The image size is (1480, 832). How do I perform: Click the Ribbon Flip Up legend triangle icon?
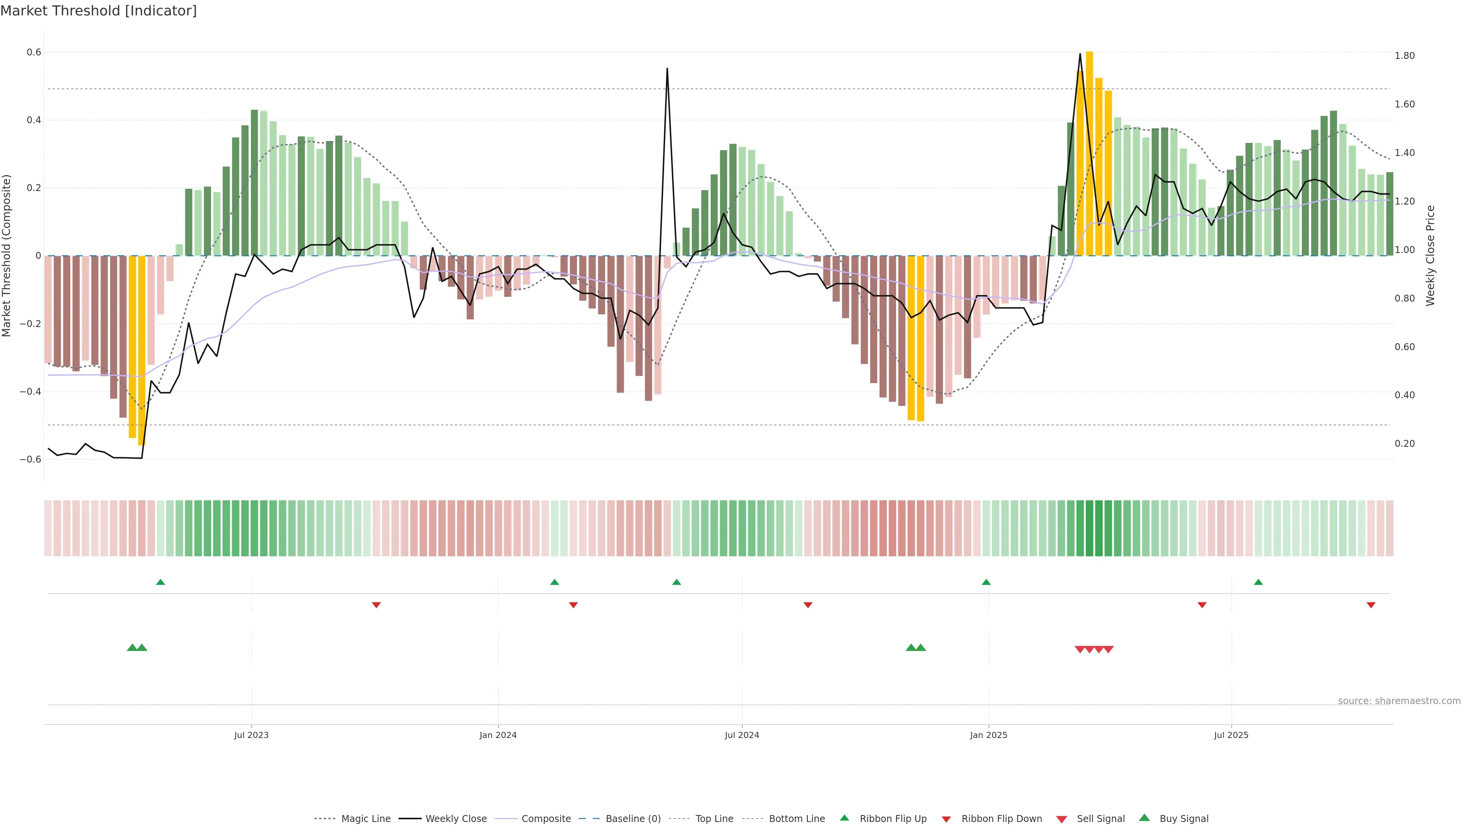tap(844, 818)
